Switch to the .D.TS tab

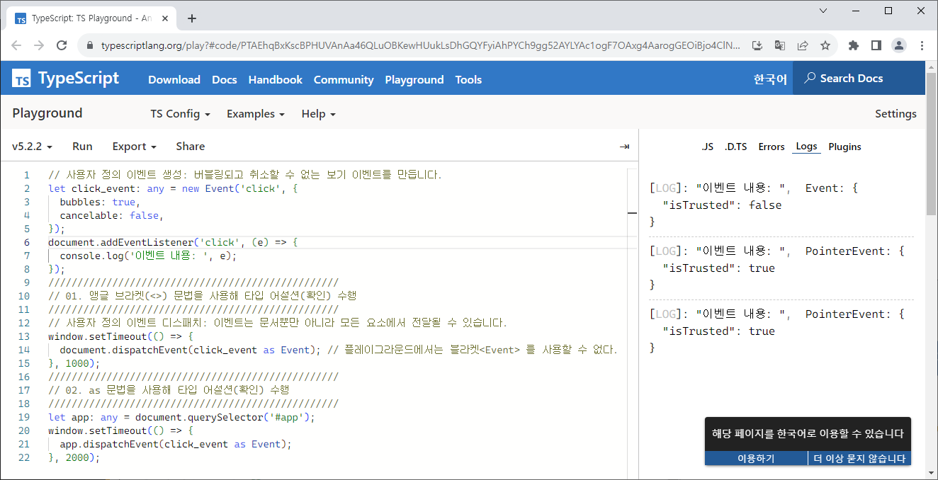[x=735, y=147]
